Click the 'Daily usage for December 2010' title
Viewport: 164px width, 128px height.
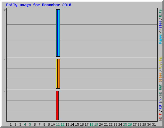pos(39,5)
